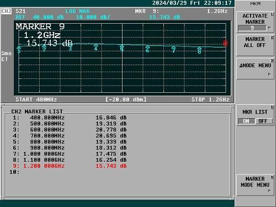The width and height of the screenshot is (276, 207).
Task: Open the ΔMODE MENU submenu
Action: click(x=255, y=68)
